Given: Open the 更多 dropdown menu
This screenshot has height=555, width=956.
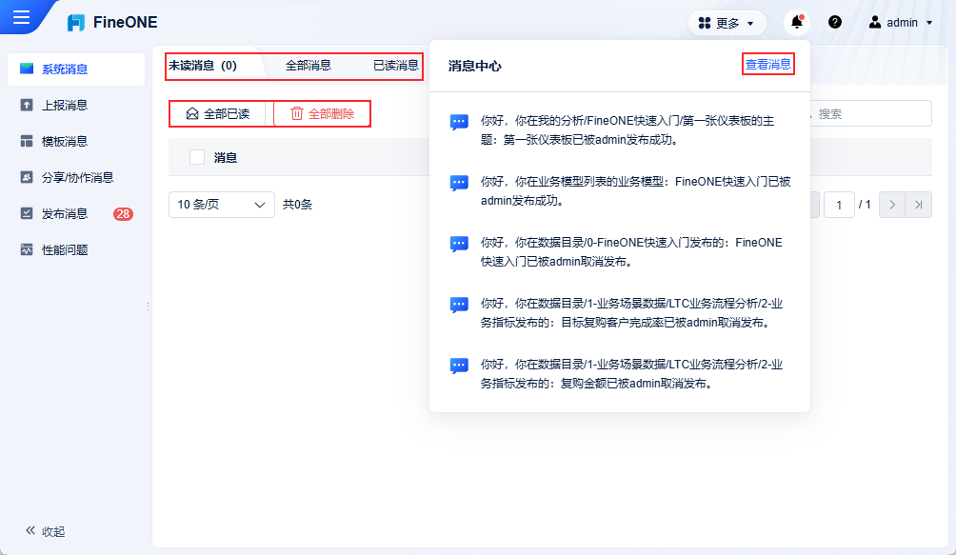Looking at the screenshot, I should [727, 23].
